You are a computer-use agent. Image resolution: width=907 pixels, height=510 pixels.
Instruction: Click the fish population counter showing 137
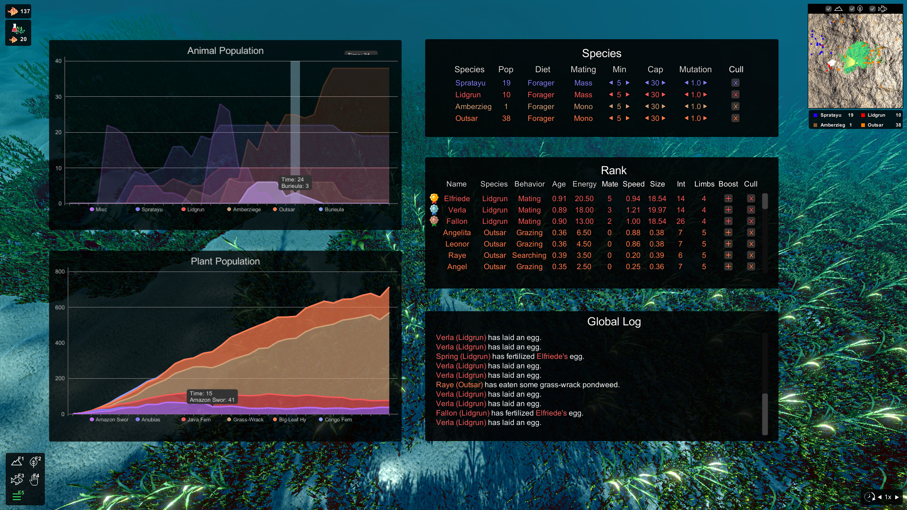click(18, 11)
